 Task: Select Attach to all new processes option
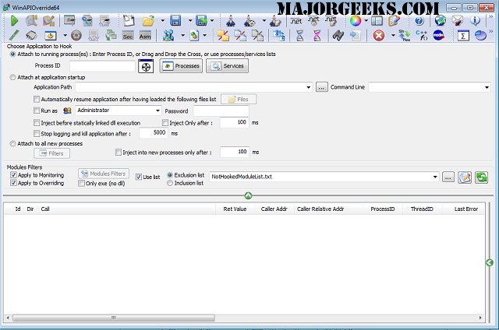tap(12, 143)
